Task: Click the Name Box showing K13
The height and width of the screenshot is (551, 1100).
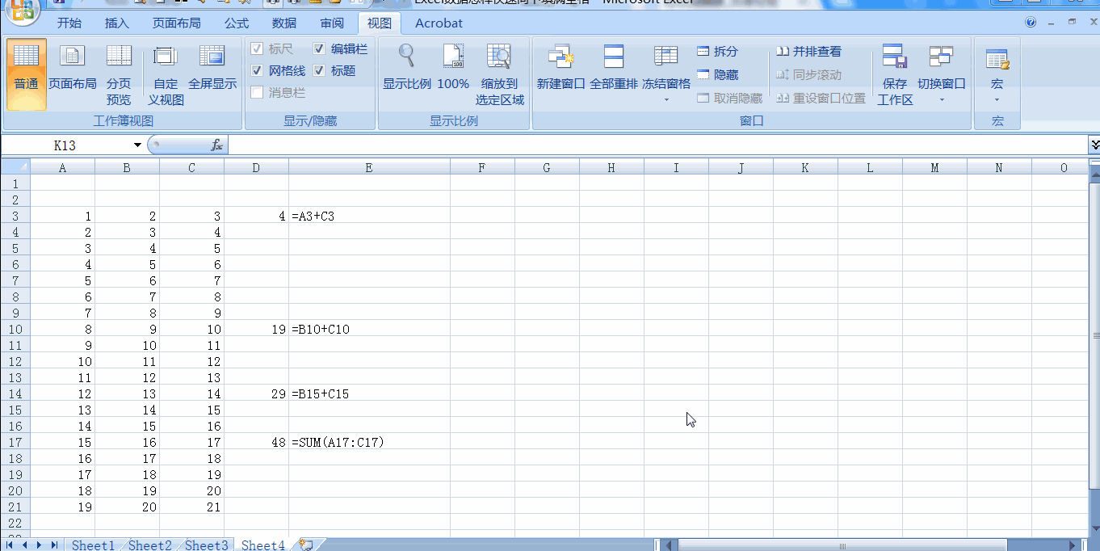Action: click(x=66, y=145)
